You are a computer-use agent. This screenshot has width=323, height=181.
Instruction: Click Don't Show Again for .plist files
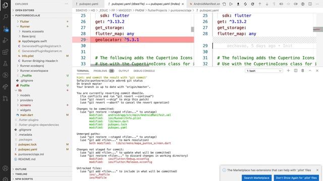pyautogui.click(x=296, y=178)
